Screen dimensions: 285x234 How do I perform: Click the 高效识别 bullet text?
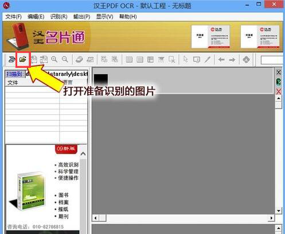[68, 164]
